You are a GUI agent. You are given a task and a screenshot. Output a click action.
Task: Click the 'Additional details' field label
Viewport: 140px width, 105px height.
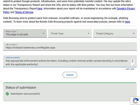[x=13, y=57]
